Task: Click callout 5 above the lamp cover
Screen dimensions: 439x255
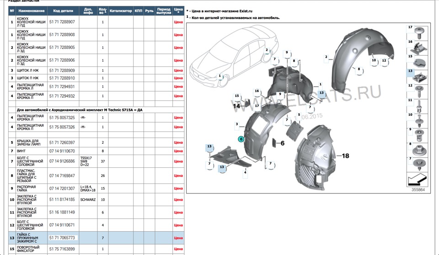Action: pyautogui.click(x=299, y=115)
